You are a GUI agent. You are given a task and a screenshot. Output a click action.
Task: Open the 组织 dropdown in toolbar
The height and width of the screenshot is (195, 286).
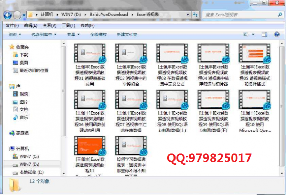point(15,34)
